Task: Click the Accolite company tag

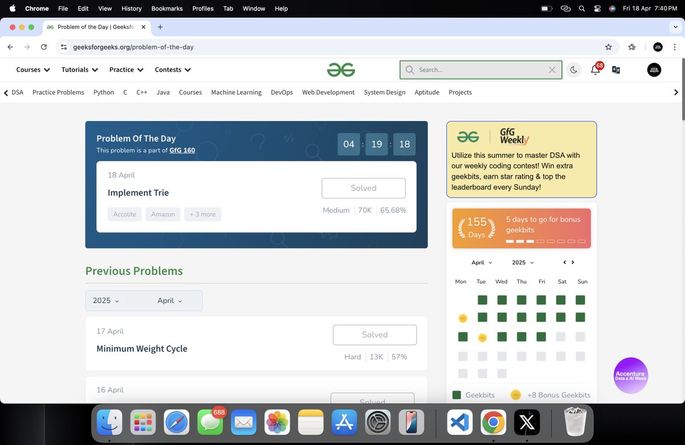Action: 124,215
